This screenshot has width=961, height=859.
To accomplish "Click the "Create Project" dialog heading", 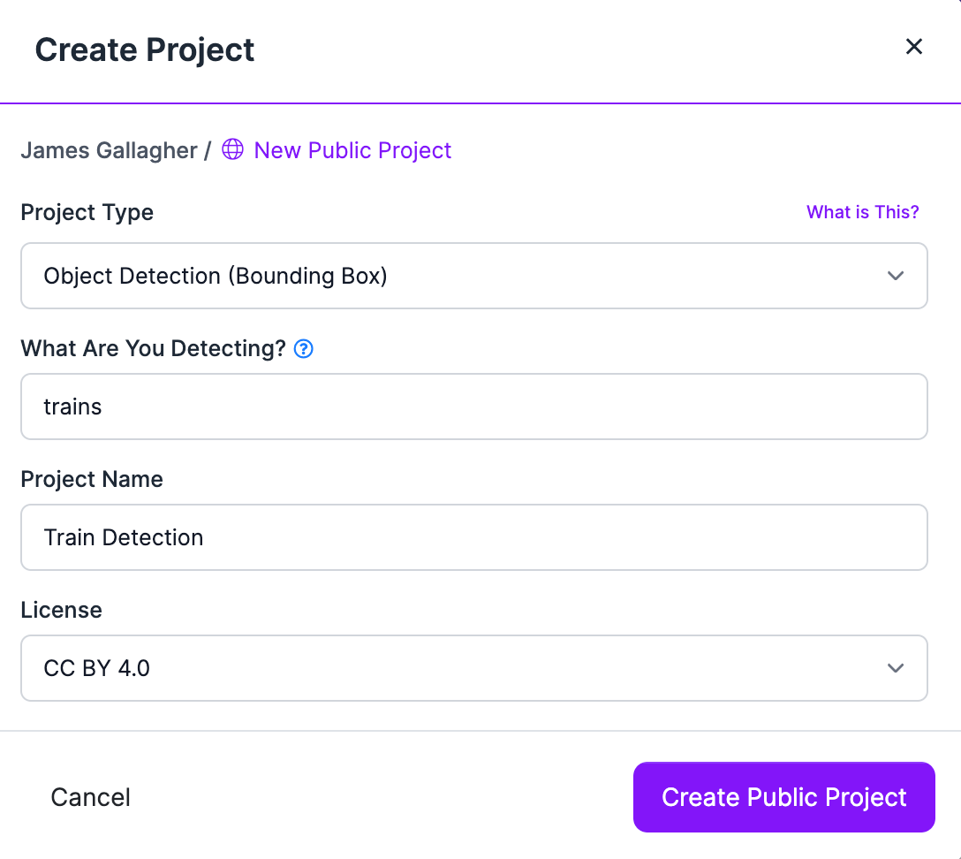I will pyautogui.click(x=145, y=49).
